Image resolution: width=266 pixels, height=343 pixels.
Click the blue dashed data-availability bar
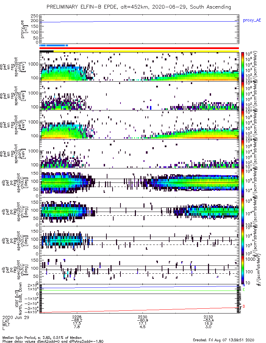point(54,46)
